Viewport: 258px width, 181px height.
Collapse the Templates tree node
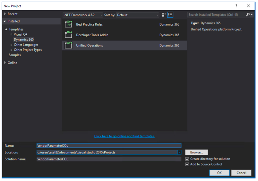pyautogui.click(x=6, y=29)
